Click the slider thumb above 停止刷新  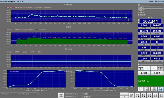(x=139, y=64)
